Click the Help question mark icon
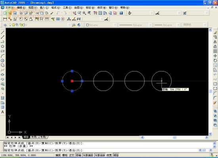218x158 pixels. tap(121, 13)
